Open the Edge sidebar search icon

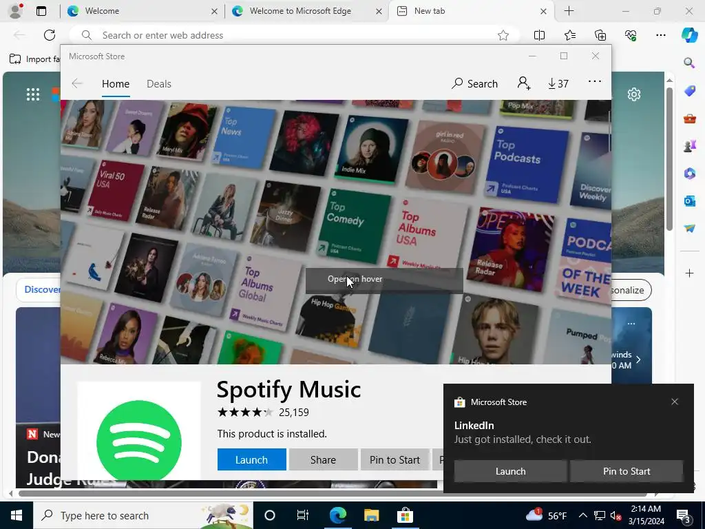click(689, 63)
